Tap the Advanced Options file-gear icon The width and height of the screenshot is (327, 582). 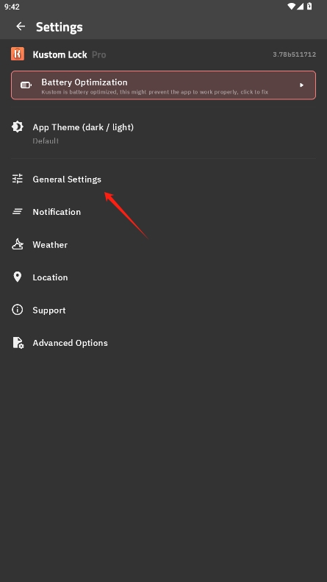pyautogui.click(x=18, y=343)
